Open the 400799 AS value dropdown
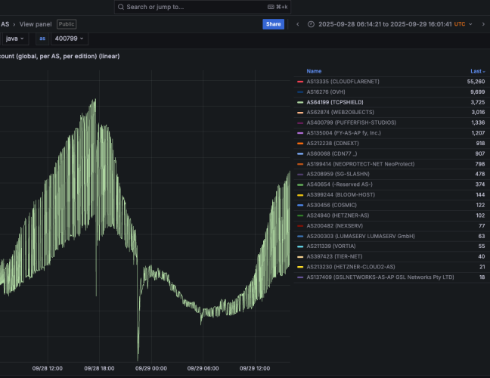 click(70, 39)
